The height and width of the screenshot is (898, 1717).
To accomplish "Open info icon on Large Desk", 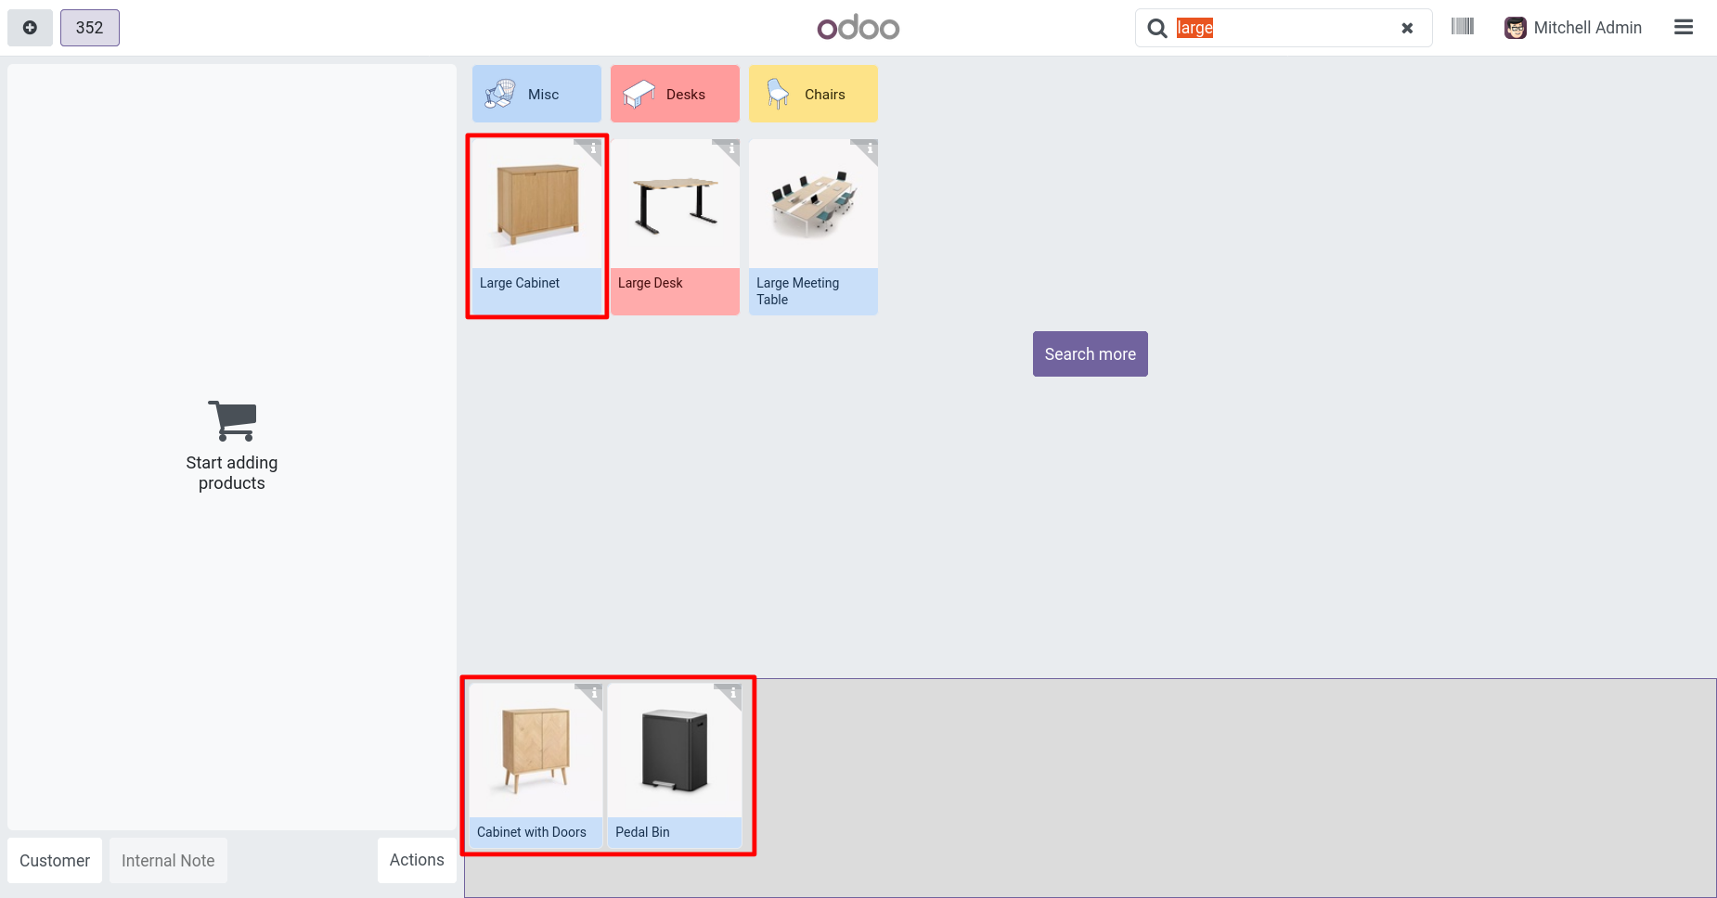I will pos(731,148).
